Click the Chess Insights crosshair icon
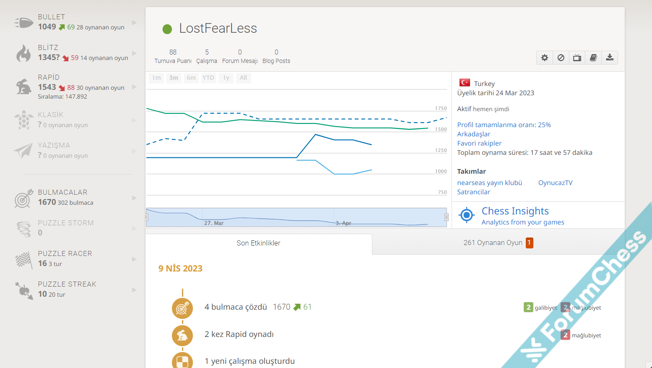The image size is (652, 368). pos(466,215)
